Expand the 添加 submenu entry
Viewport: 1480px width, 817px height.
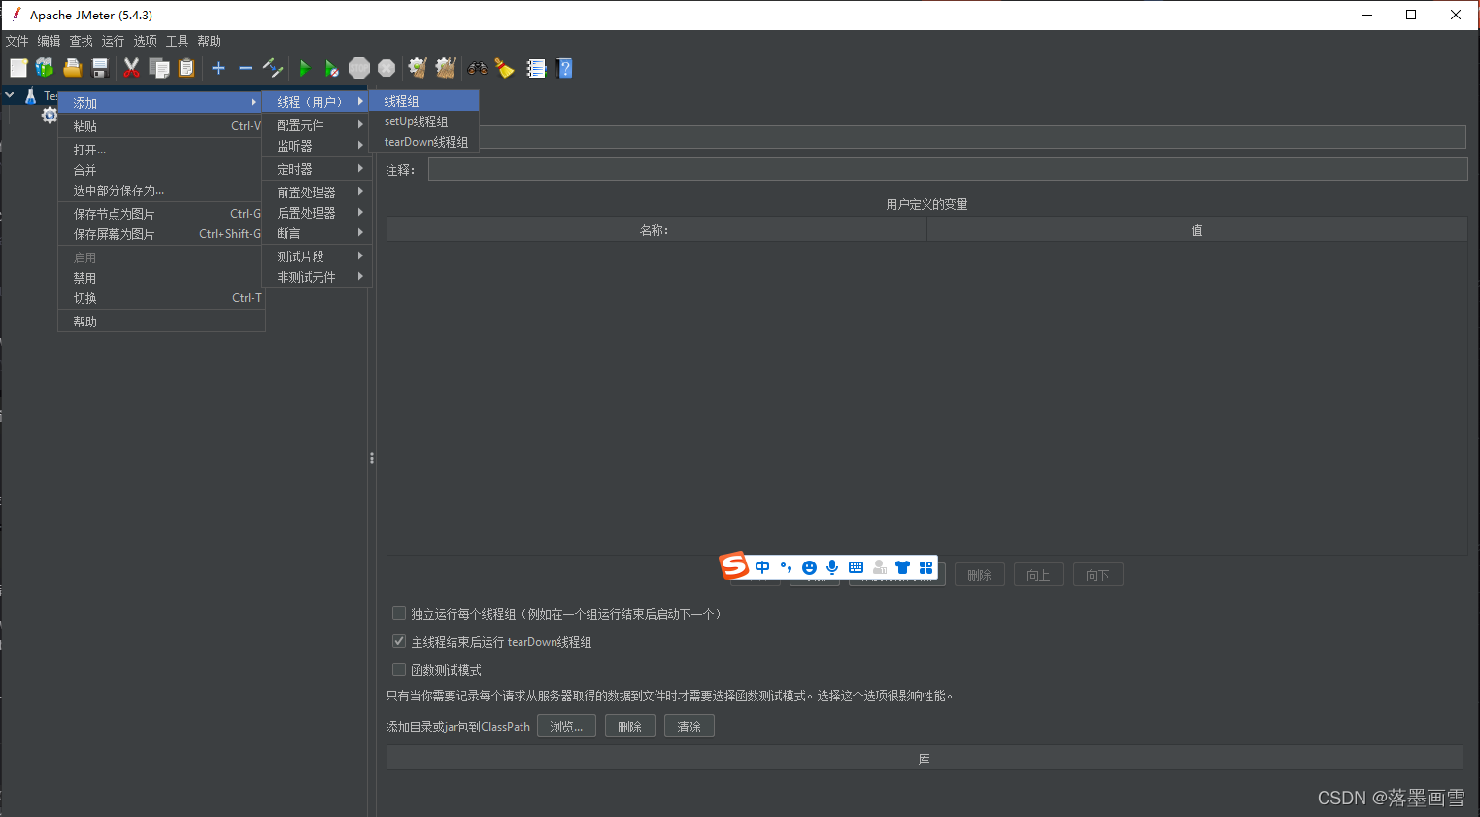[162, 102]
